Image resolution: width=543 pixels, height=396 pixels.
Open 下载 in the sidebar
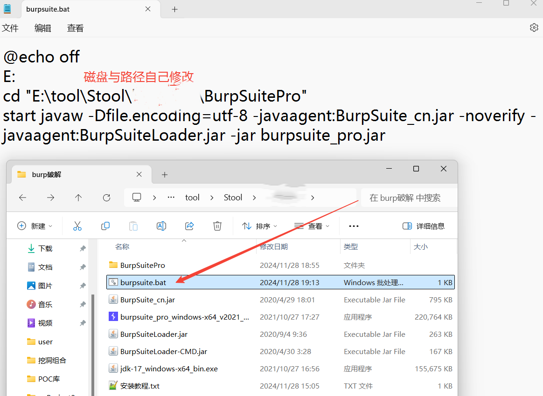coord(45,248)
